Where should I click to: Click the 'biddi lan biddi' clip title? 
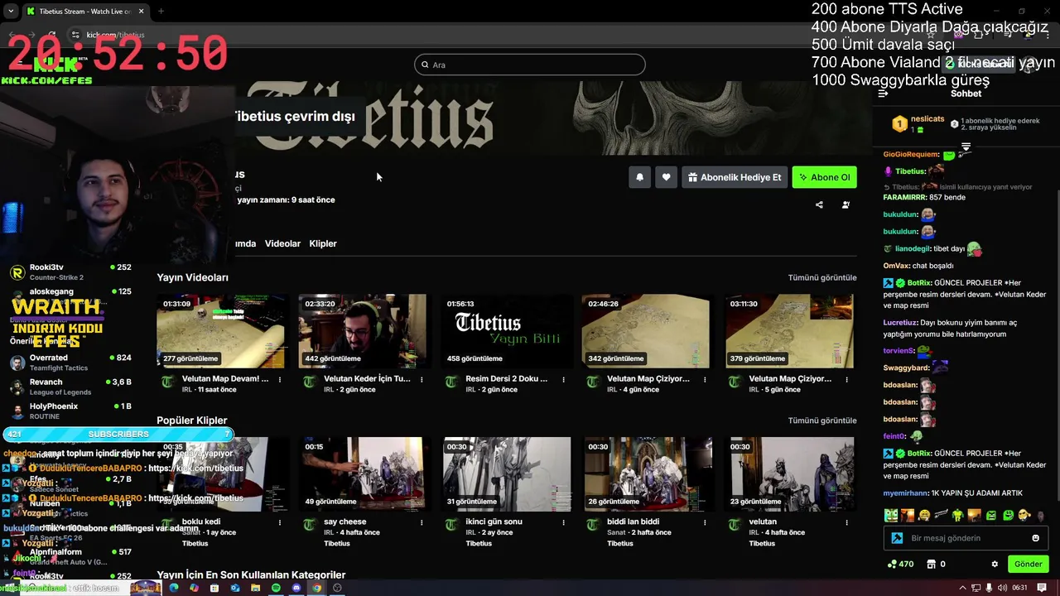(634, 521)
